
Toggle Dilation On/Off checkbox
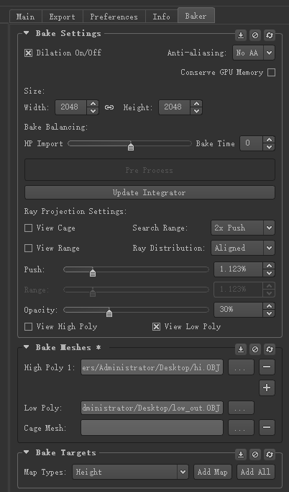pyautogui.click(x=28, y=53)
